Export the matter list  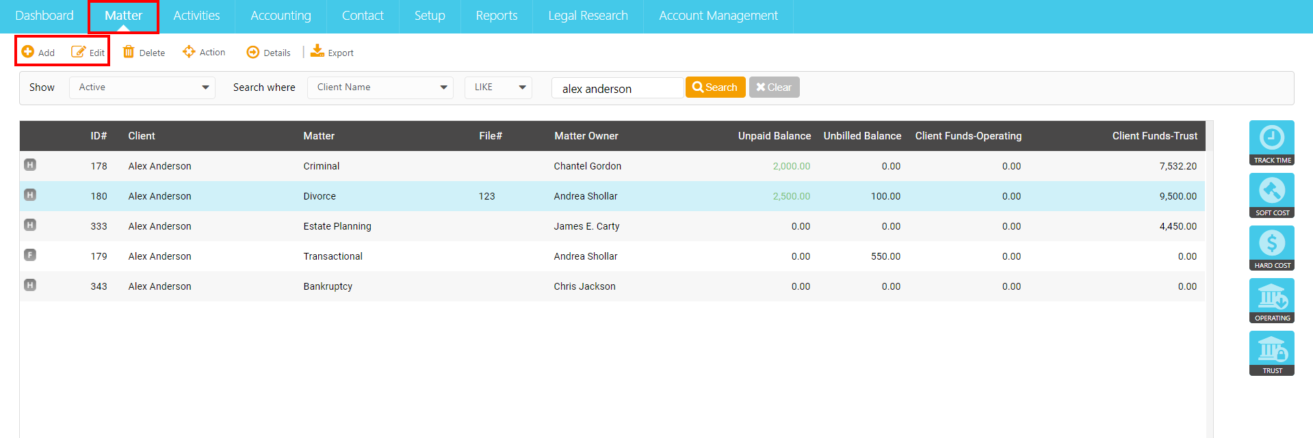pyautogui.click(x=333, y=52)
